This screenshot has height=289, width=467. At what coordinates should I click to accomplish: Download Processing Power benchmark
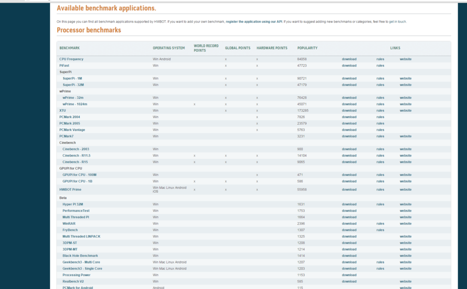click(x=349, y=275)
